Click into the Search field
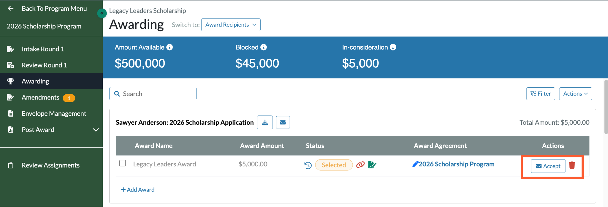The height and width of the screenshot is (207, 608). click(x=153, y=94)
